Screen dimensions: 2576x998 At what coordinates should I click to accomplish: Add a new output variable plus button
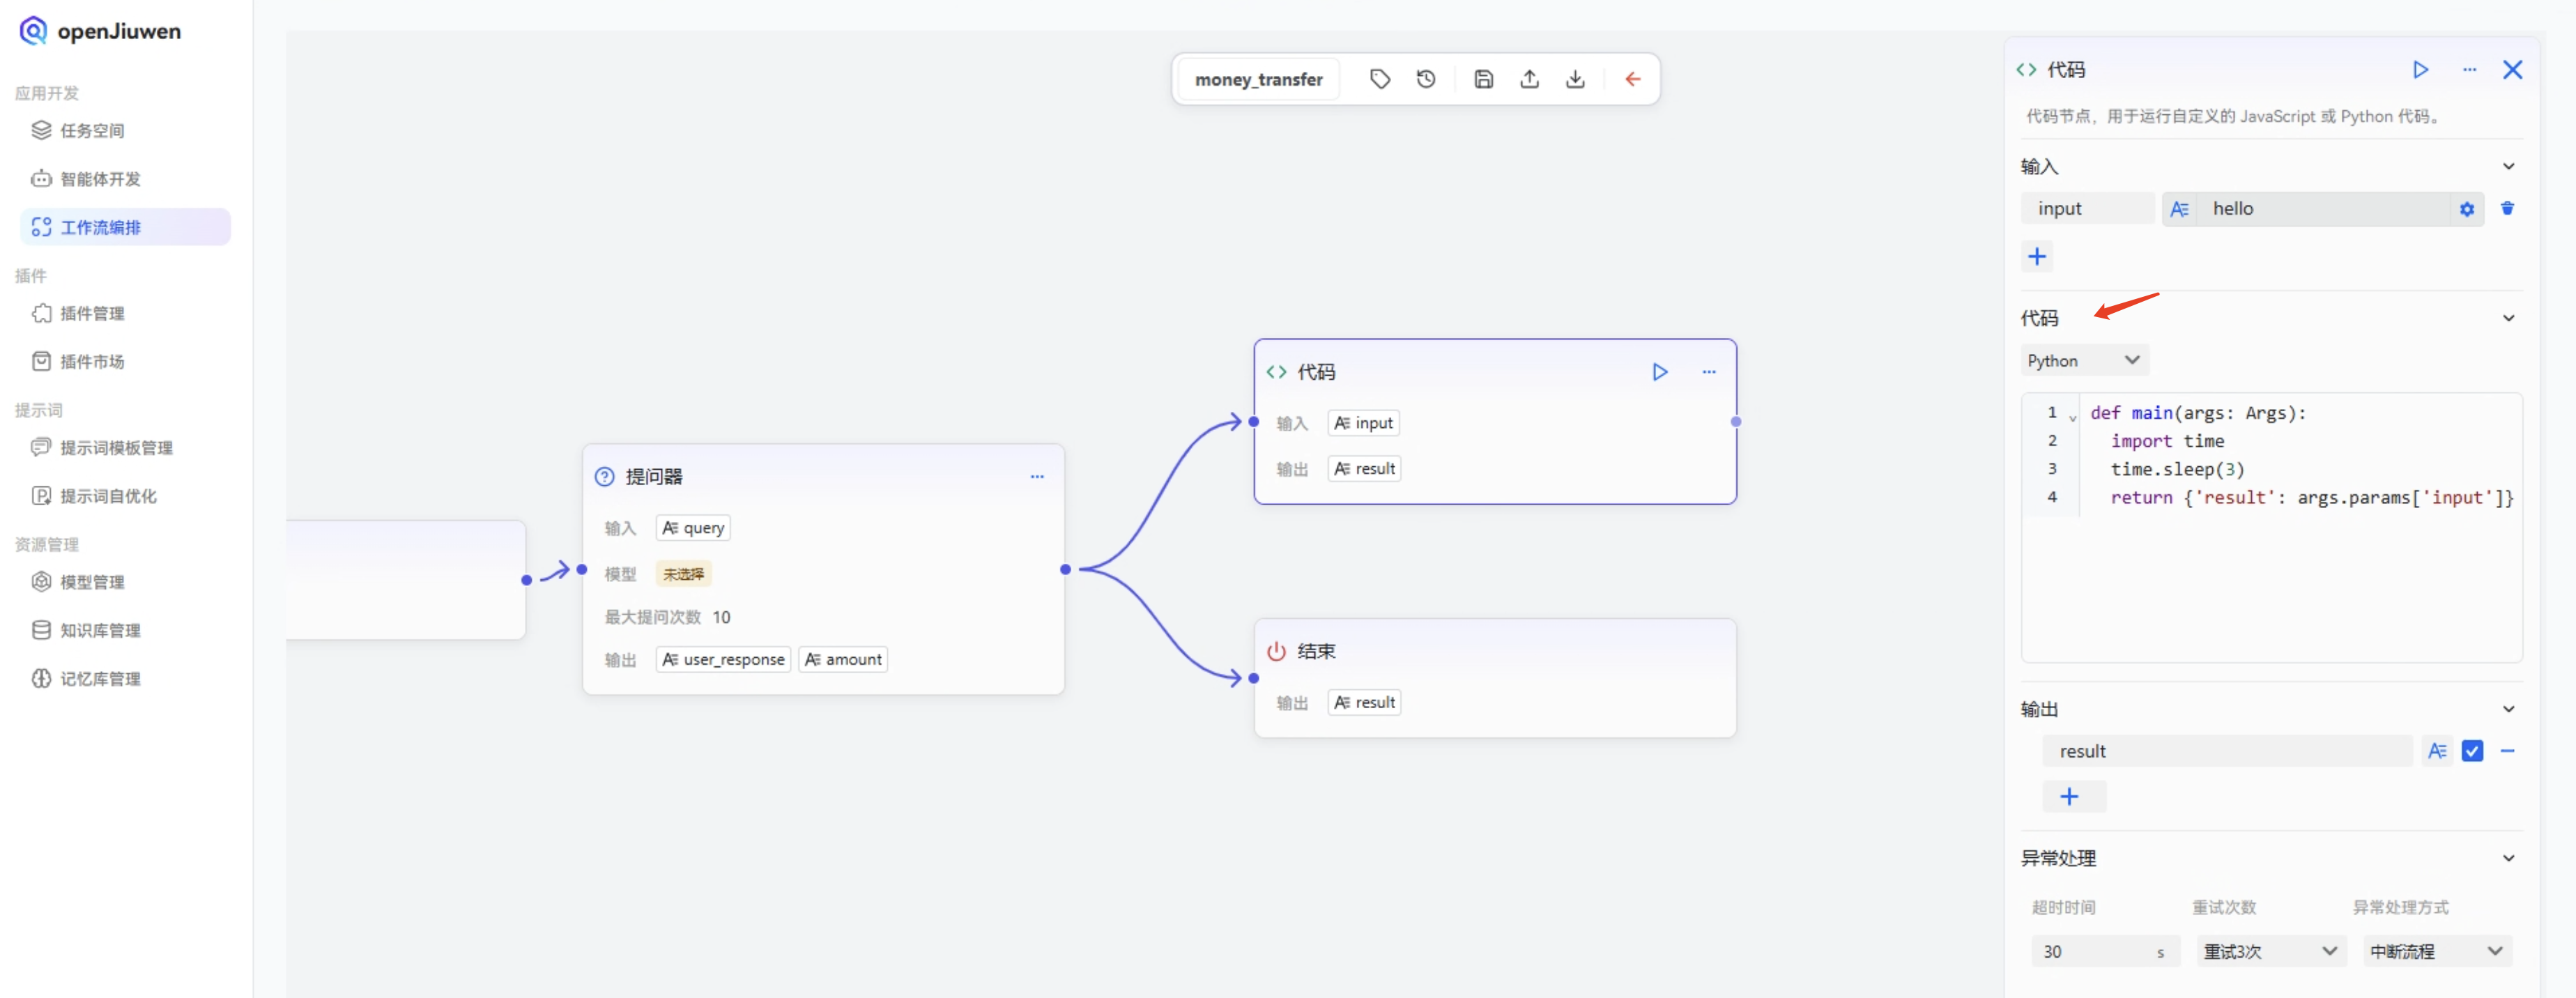click(x=2069, y=797)
